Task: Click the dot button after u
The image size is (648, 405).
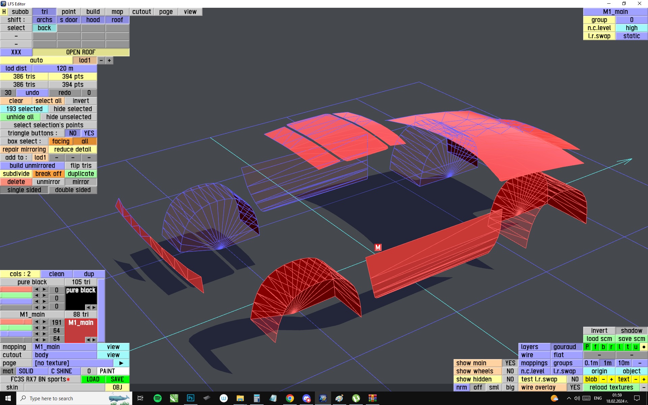Action: click(644, 347)
